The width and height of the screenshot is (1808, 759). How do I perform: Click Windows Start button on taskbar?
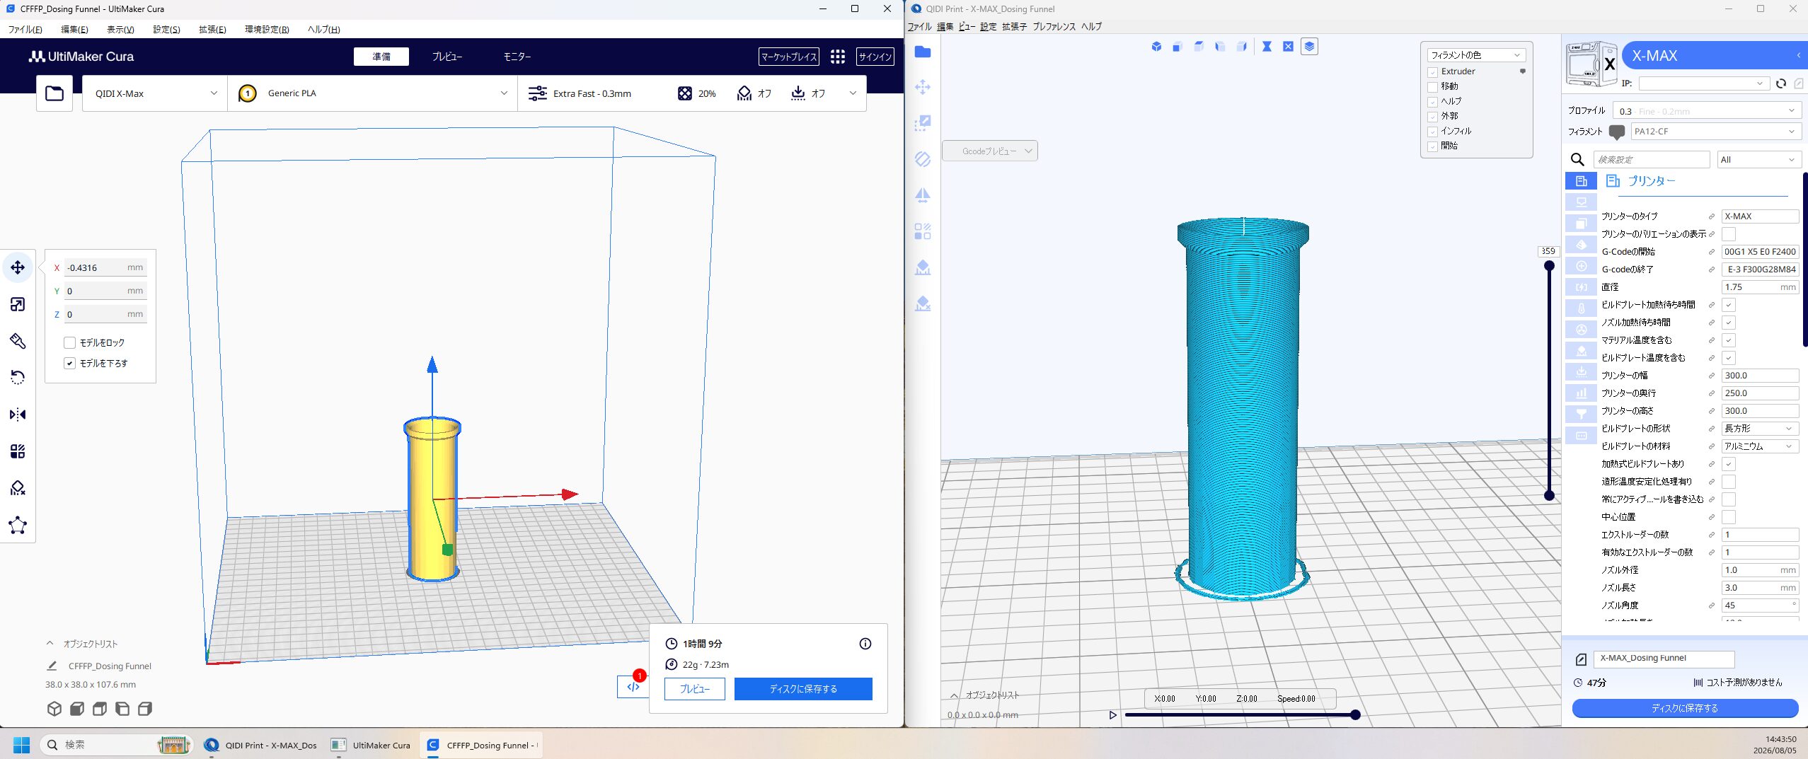[21, 745]
